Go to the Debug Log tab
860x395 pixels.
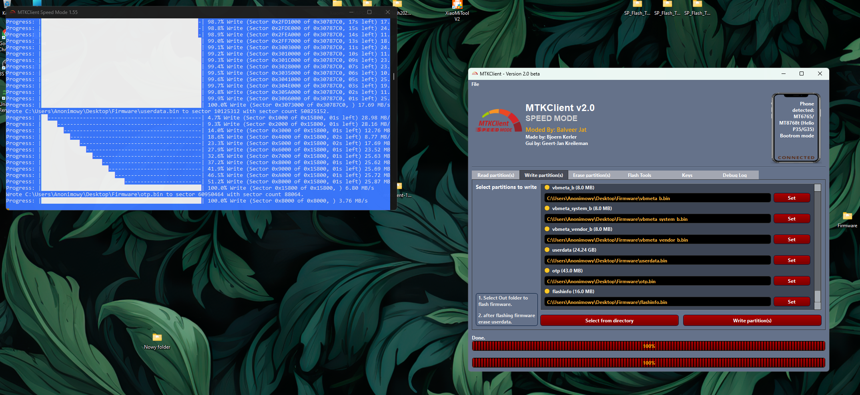click(x=734, y=175)
